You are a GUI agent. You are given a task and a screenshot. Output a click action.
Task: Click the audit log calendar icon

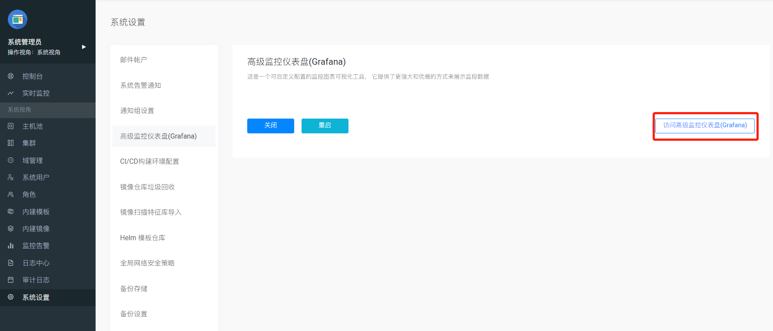point(11,280)
